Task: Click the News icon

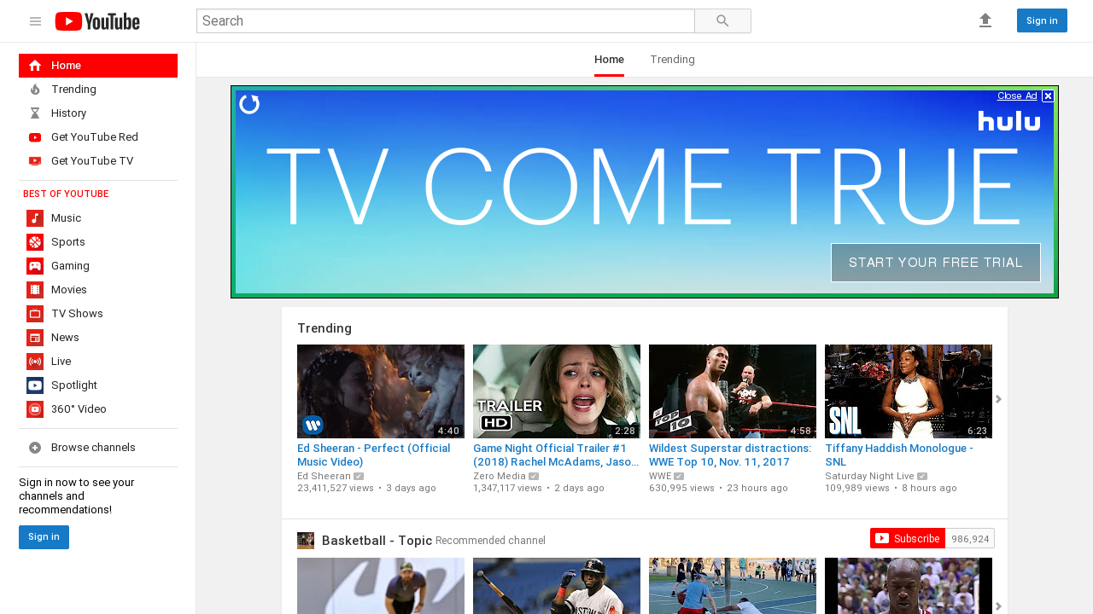Action: (35, 338)
